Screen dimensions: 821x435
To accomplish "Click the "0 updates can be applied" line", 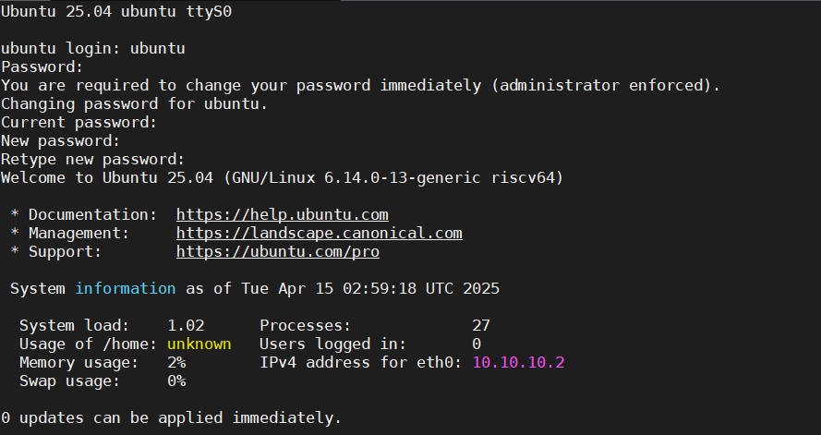I will 171,417.
